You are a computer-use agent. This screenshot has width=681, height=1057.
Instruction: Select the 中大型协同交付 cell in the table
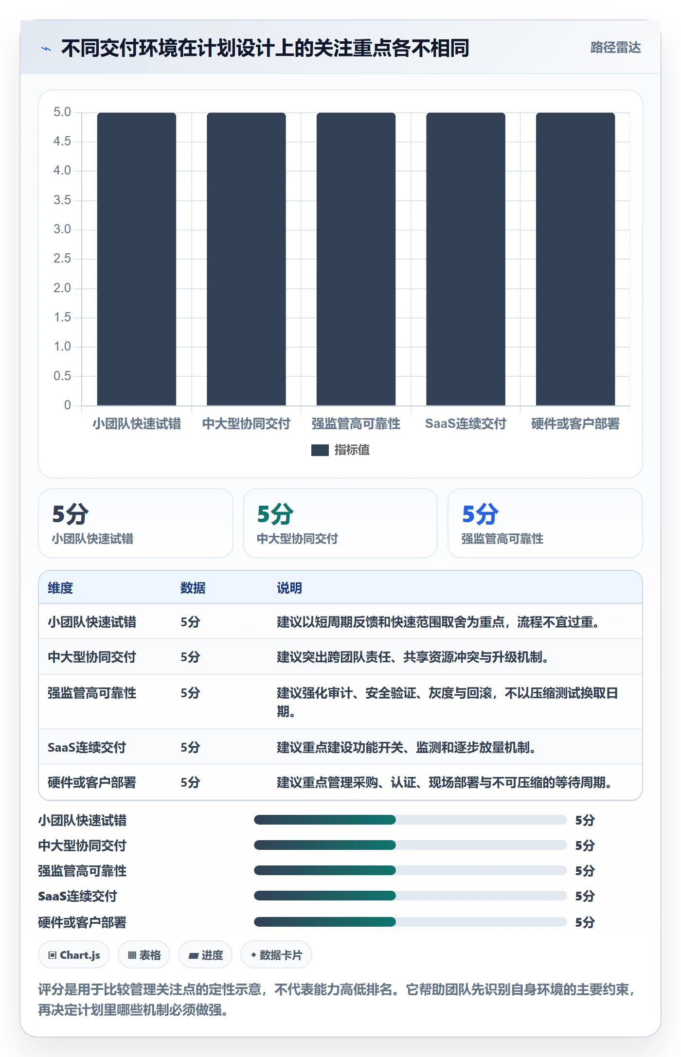(x=92, y=657)
